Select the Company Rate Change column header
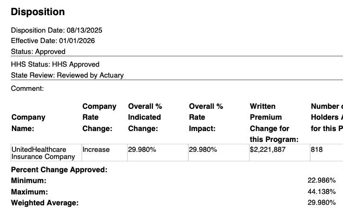Viewport: 343px width, 211px height. point(99,117)
